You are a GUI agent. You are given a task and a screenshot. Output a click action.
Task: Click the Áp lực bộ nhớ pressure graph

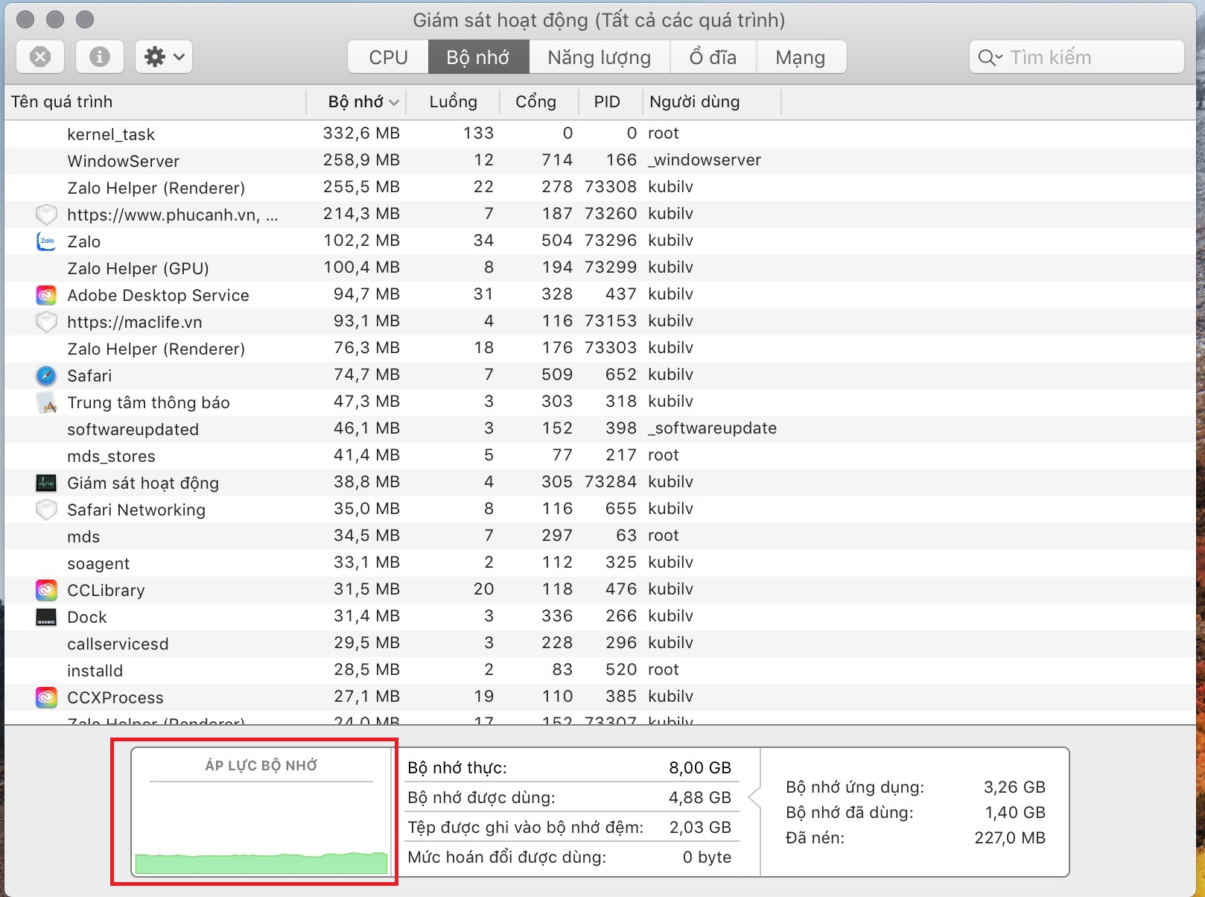click(261, 812)
